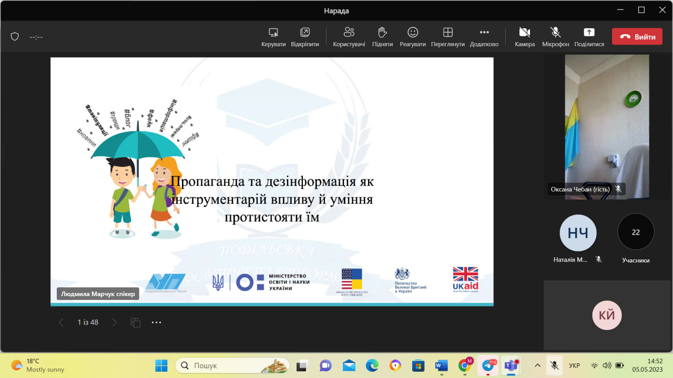Click the Пошук taskbar search field

[231, 365]
